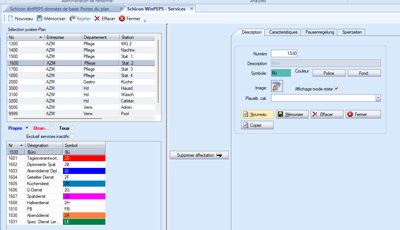Select the Tous radio button
Image resolution: width=400 pixels, height=230 pixels.
tap(72, 128)
